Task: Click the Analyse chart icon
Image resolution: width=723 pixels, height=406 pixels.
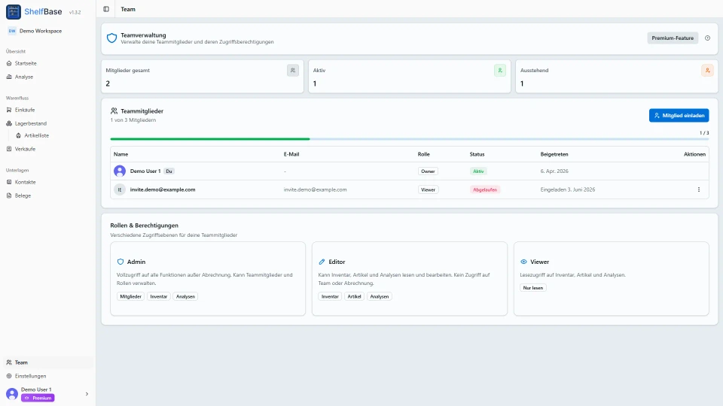Action: pyautogui.click(x=9, y=77)
